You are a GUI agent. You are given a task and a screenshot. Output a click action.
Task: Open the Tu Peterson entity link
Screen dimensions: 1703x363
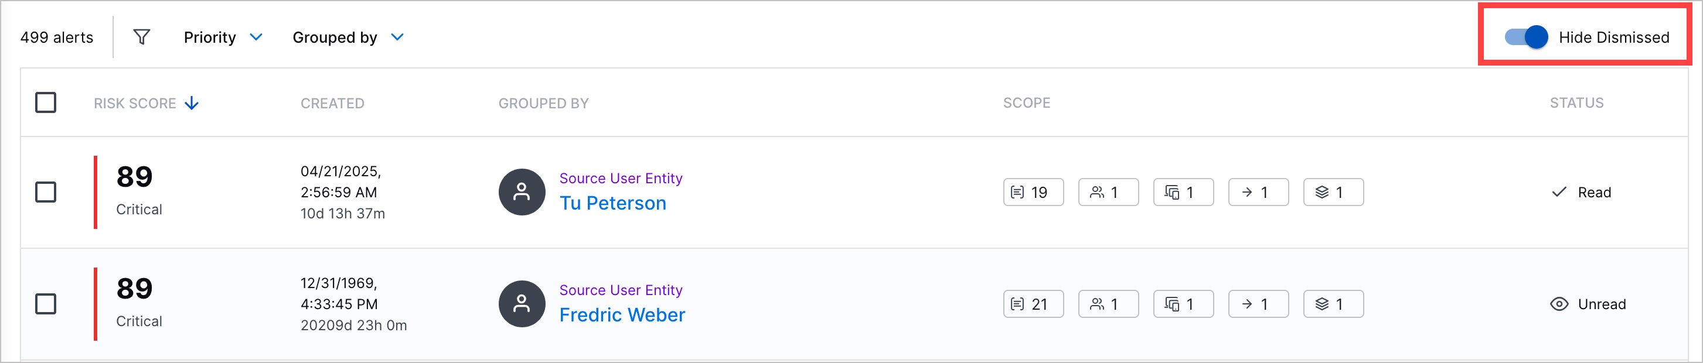(613, 203)
